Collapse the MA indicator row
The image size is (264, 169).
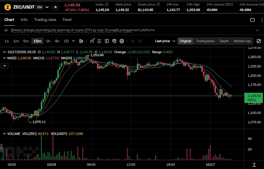click(4, 58)
